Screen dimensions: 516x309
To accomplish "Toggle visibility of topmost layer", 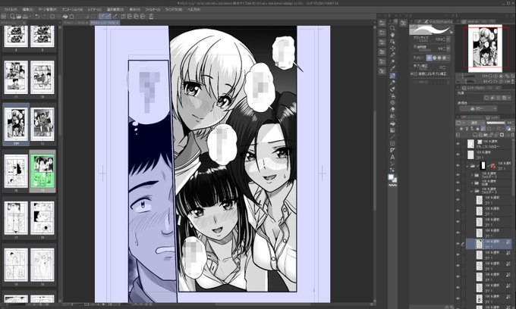I will pyautogui.click(x=458, y=143).
